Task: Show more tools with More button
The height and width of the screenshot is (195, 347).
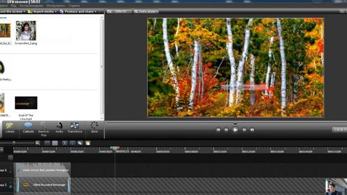Action: 94,128
